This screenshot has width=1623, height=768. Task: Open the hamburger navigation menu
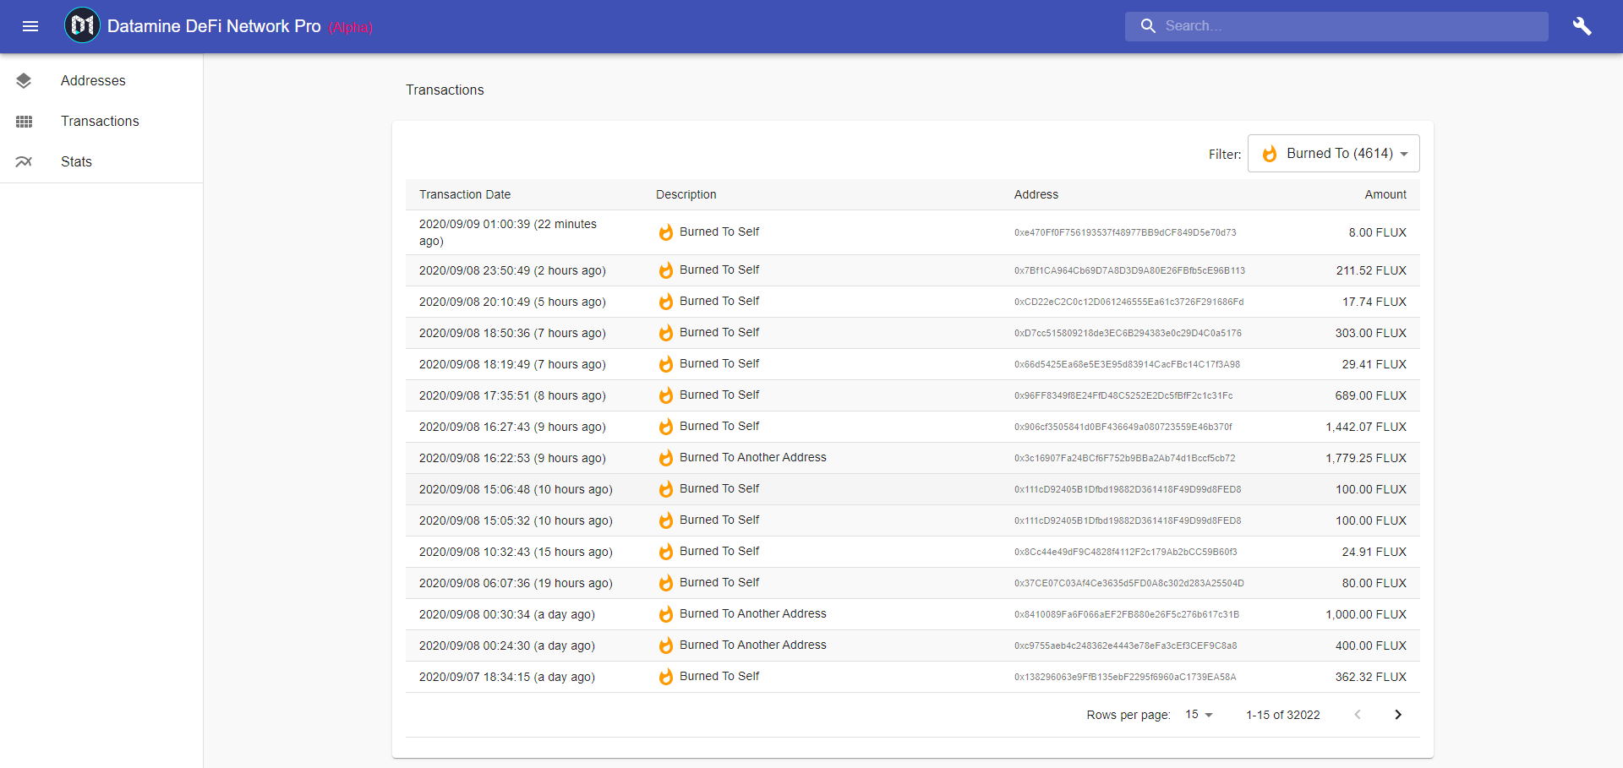click(x=30, y=26)
